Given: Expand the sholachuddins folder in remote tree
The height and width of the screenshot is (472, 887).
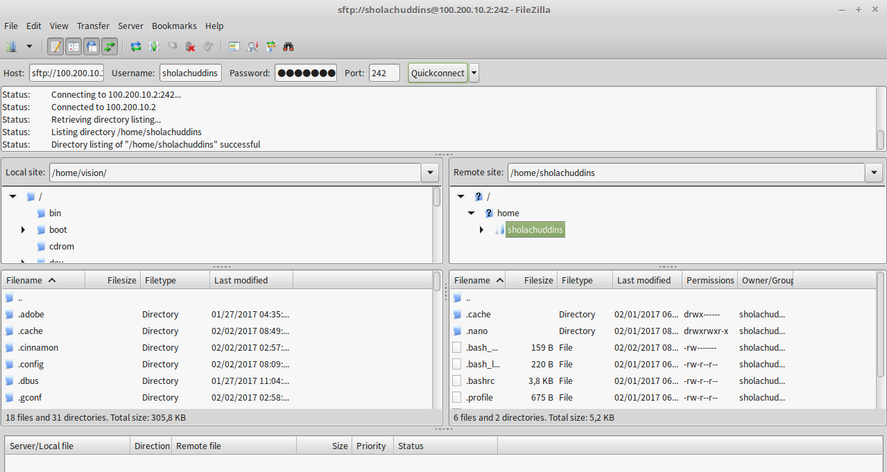Looking at the screenshot, I should 482,229.
